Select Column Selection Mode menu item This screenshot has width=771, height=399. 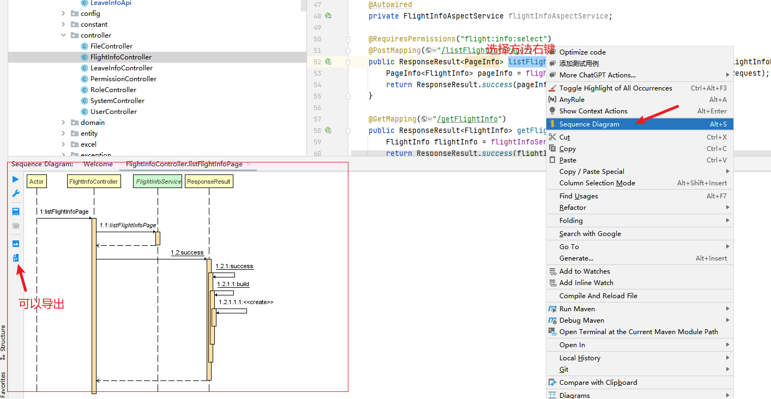(x=640, y=183)
